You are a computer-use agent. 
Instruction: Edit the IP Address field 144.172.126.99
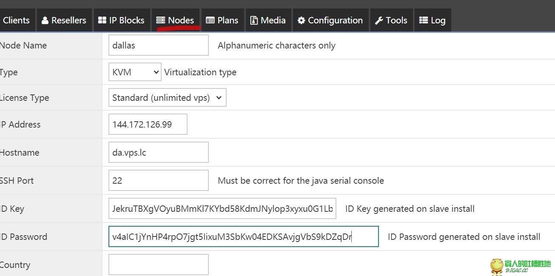pos(148,124)
